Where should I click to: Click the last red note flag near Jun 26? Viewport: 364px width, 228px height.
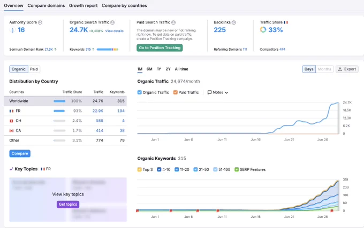coord(332,210)
